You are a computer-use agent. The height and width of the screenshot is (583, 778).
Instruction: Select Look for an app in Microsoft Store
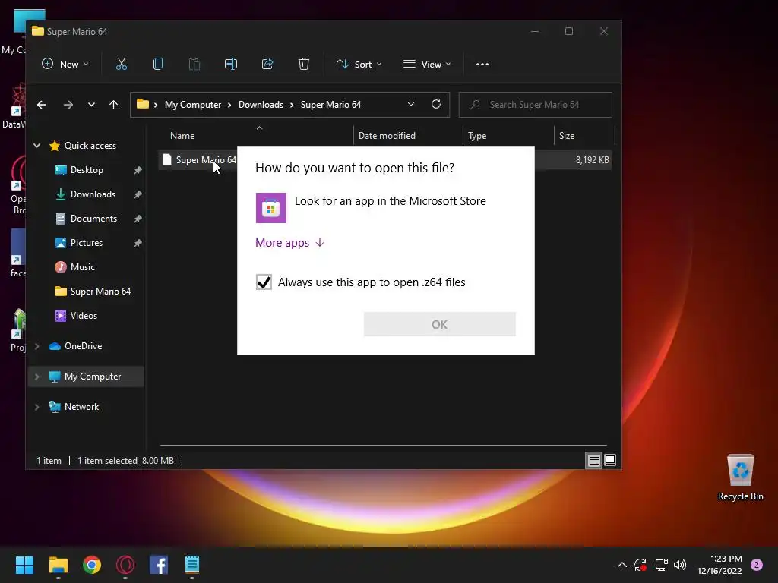[x=385, y=208]
